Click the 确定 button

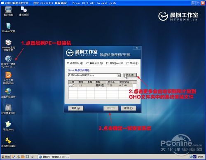[x=111, y=108]
